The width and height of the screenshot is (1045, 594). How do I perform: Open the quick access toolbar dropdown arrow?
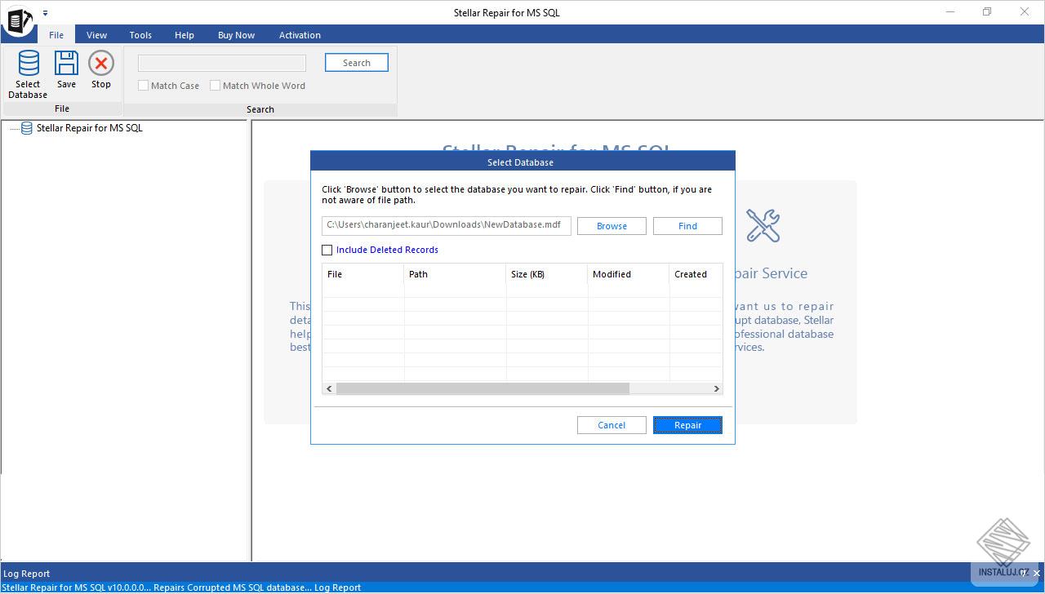45,13
